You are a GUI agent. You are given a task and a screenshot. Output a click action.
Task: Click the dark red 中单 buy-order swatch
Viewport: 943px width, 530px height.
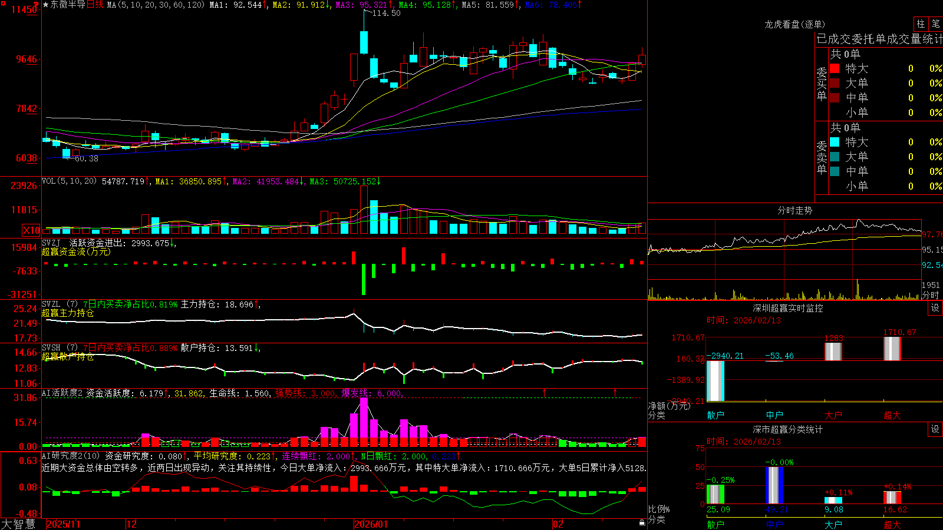[x=835, y=98]
